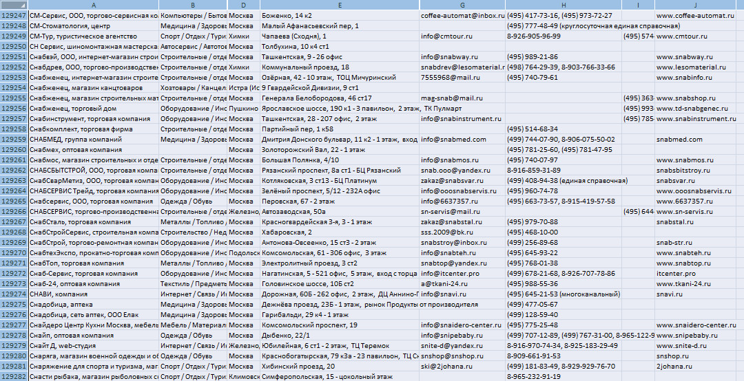Click cell www.lesomaterial.ru
The width and height of the screenshot is (744, 381).
(x=695, y=67)
